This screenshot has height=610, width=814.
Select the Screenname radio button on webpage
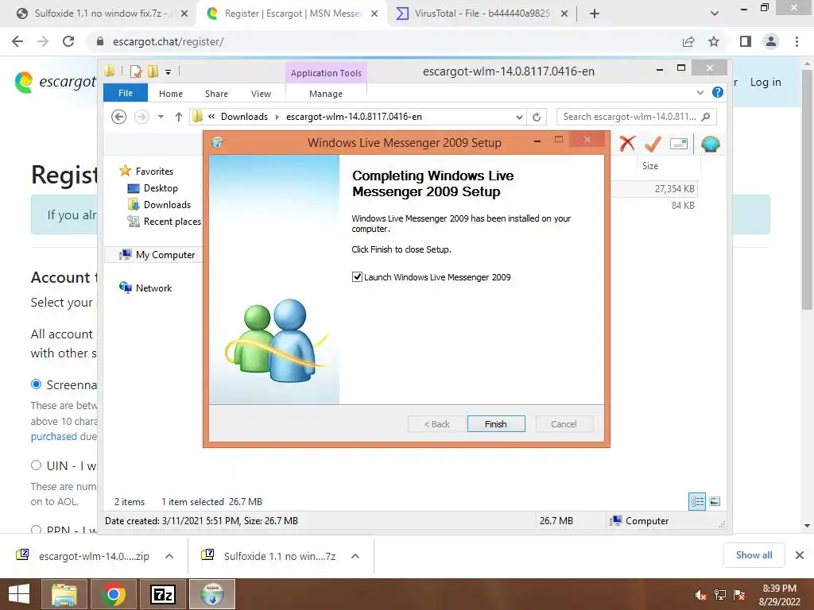tap(36, 384)
